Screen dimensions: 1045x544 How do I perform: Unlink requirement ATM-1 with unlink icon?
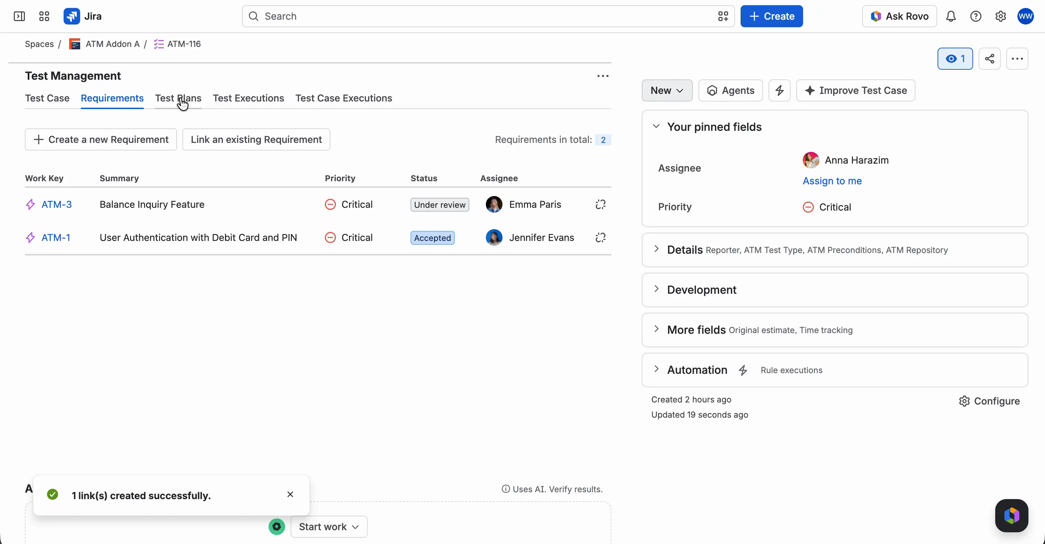click(x=600, y=238)
